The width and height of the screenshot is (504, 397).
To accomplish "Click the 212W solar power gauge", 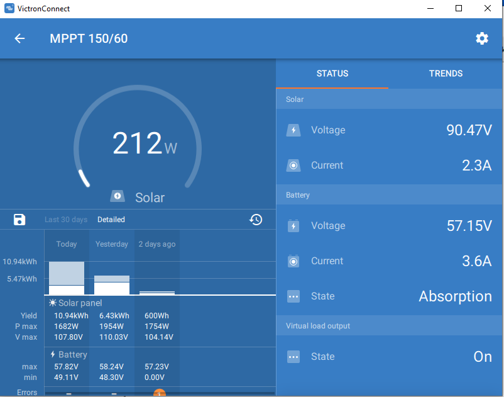I will pos(138,144).
